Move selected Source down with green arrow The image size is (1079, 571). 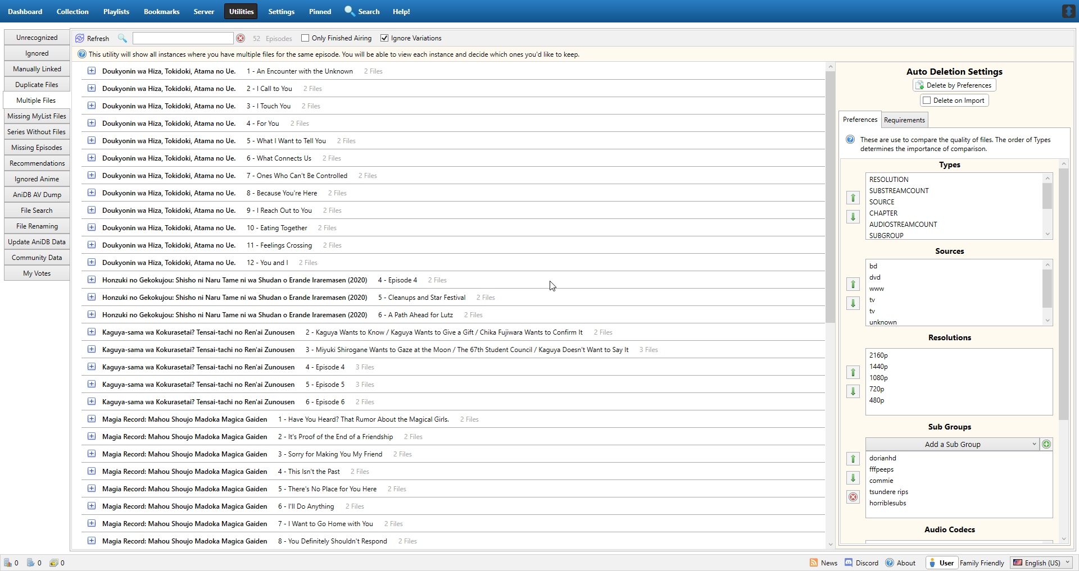853,303
